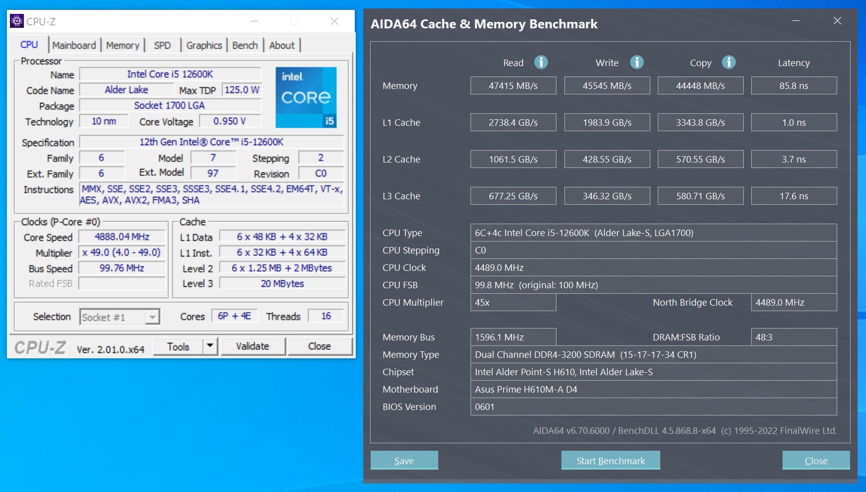Open the SPD tab
Image resolution: width=866 pixels, height=492 pixels.
coord(162,45)
